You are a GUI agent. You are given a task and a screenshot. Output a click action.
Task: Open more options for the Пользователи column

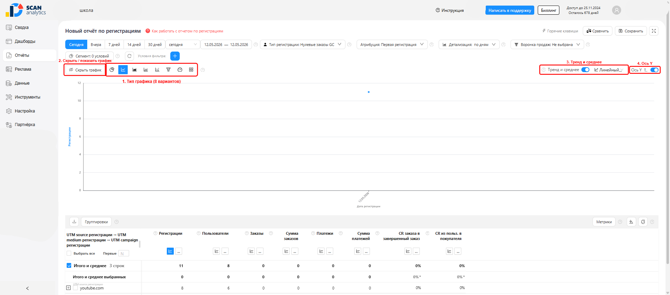point(225,251)
